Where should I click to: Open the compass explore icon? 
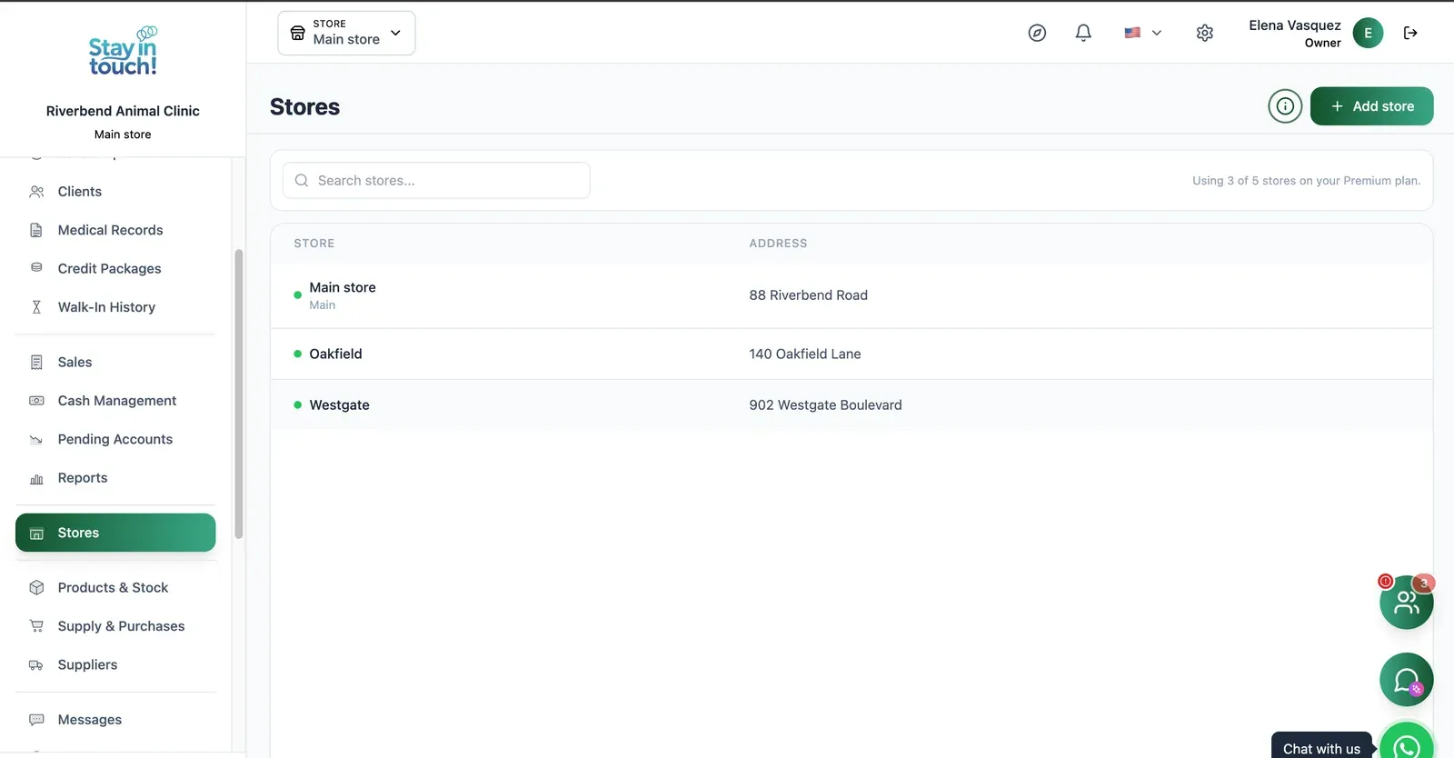coord(1037,33)
